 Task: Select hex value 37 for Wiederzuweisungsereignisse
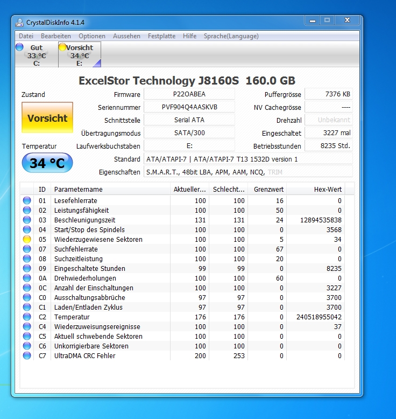[x=338, y=326]
